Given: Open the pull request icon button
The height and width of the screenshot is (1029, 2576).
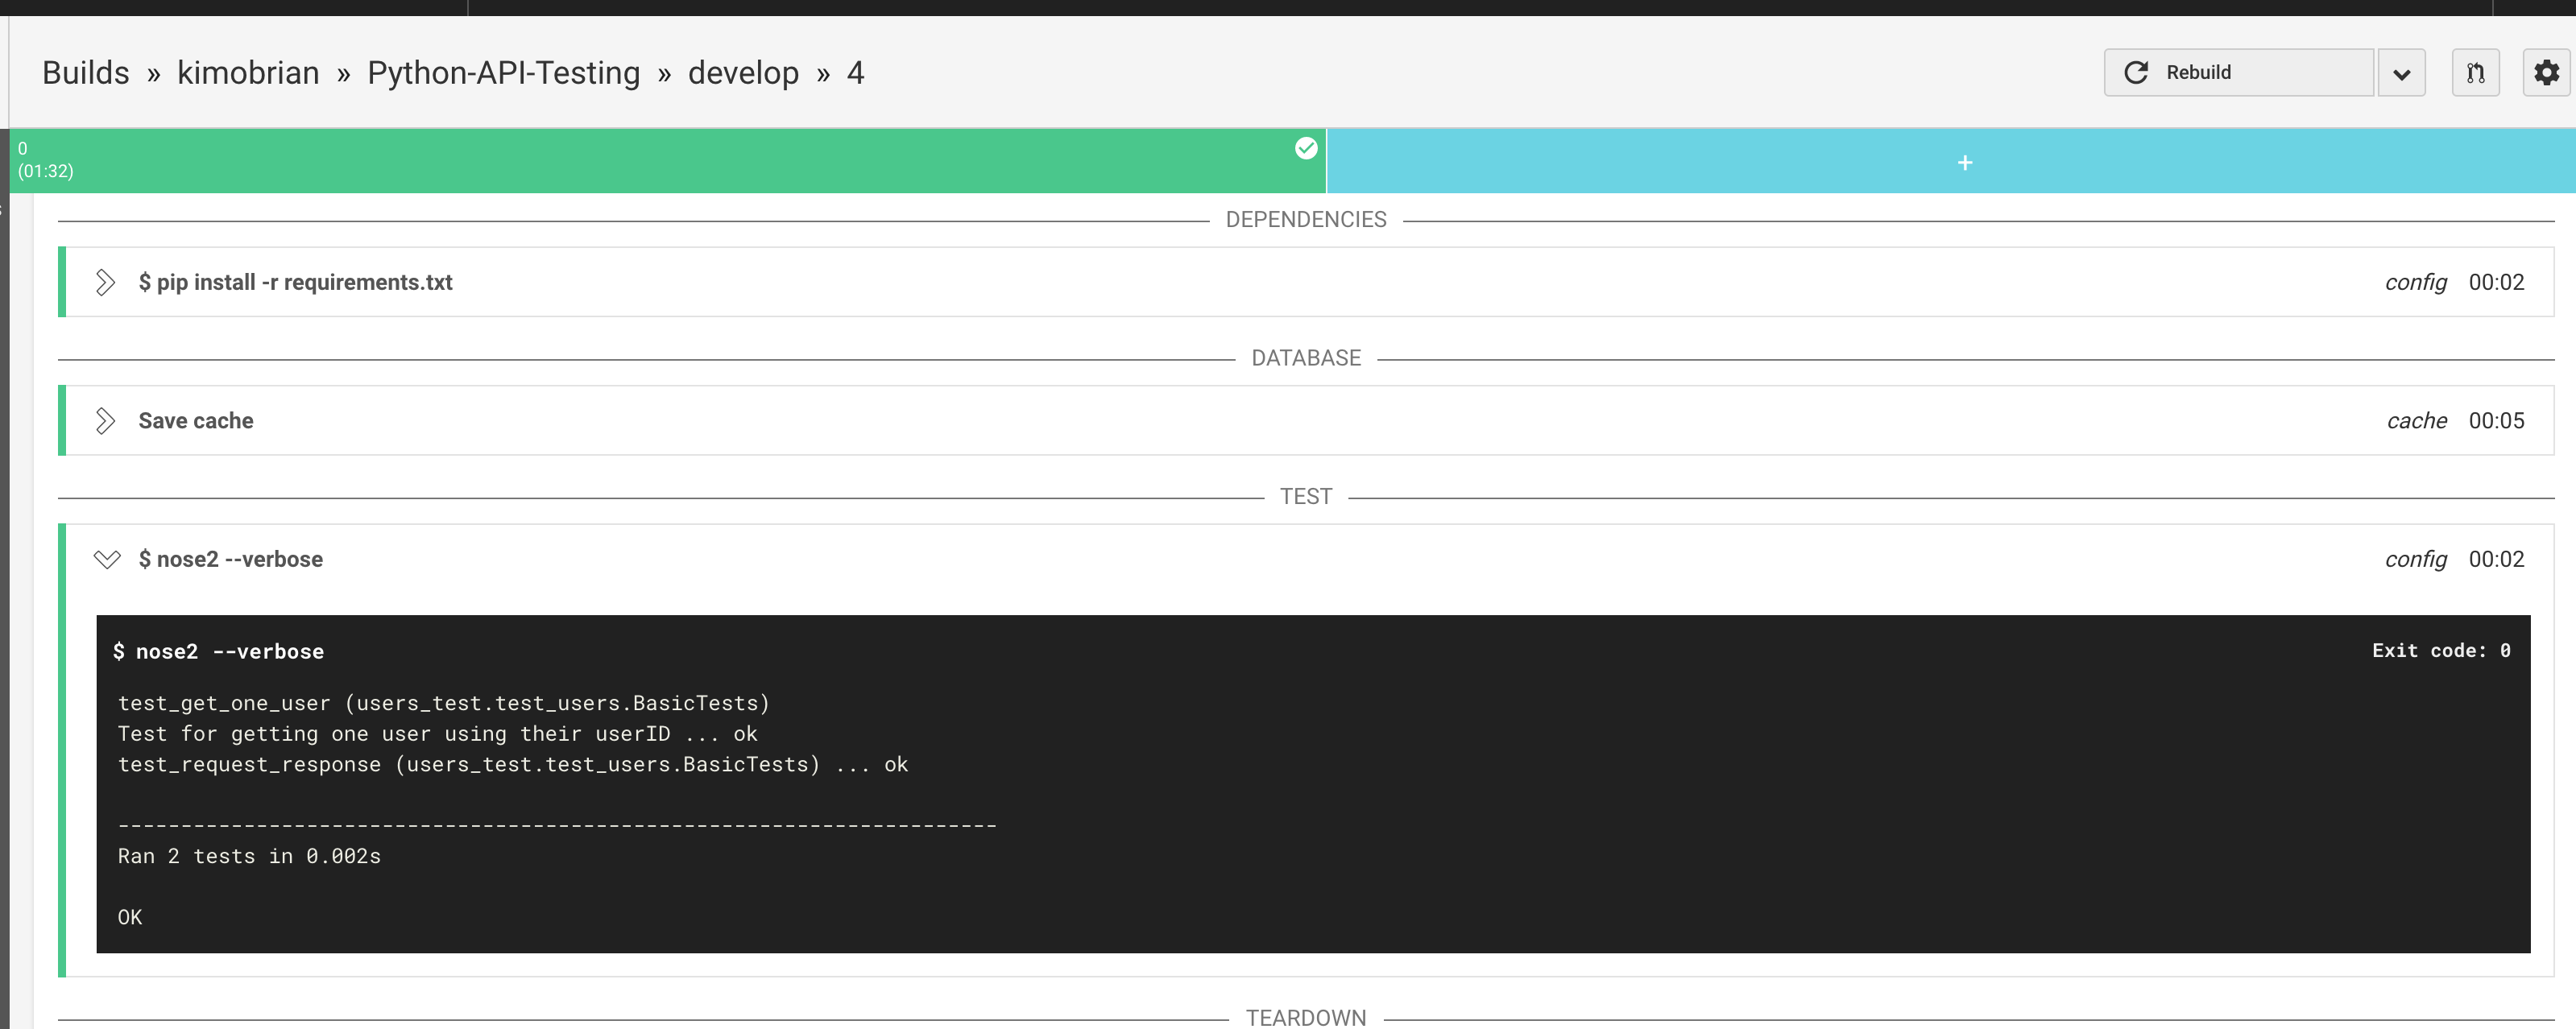Looking at the screenshot, I should [x=2475, y=72].
